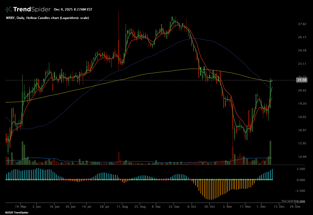Click the TrendSpider brand name text

[32, 9]
